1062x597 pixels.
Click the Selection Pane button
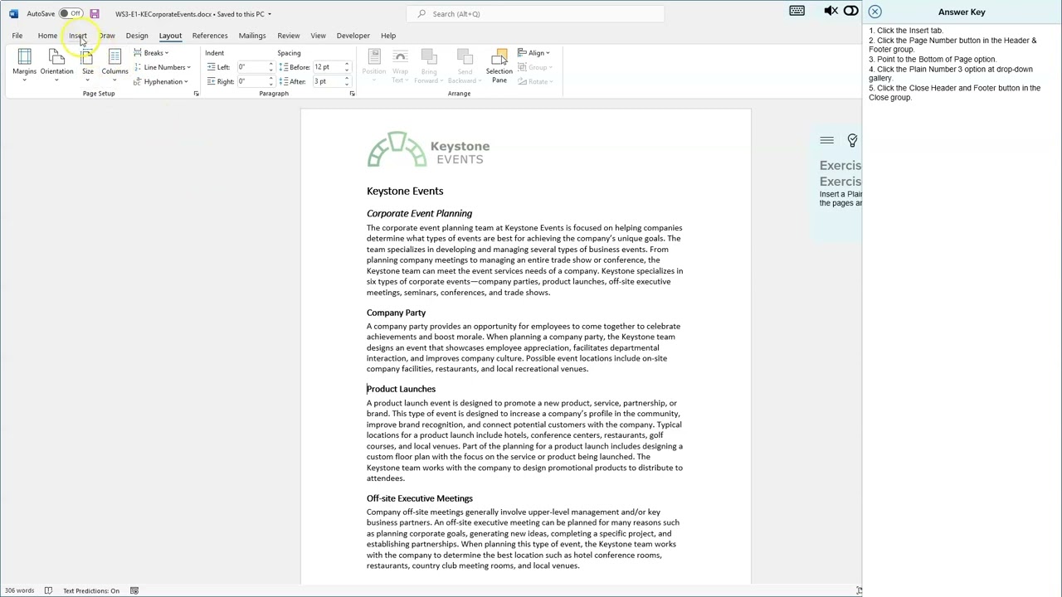pos(499,66)
